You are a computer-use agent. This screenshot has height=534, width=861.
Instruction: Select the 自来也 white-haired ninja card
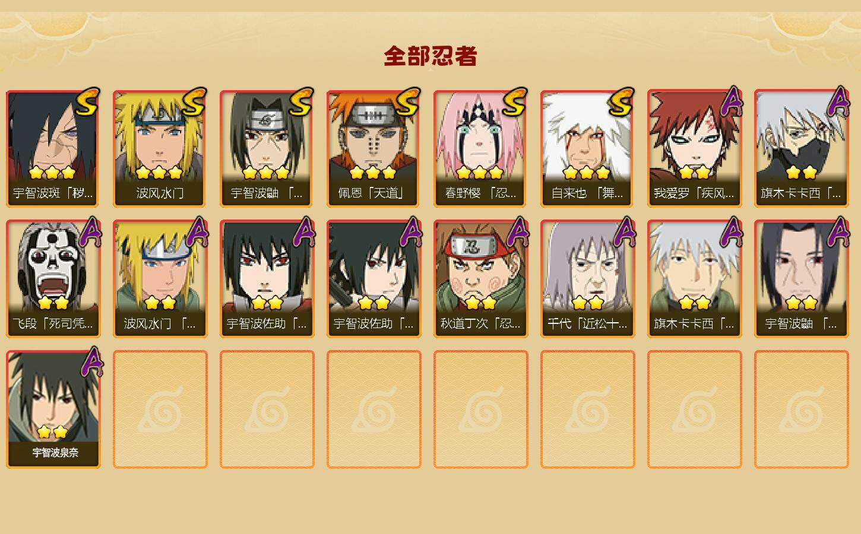click(x=587, y=149)
